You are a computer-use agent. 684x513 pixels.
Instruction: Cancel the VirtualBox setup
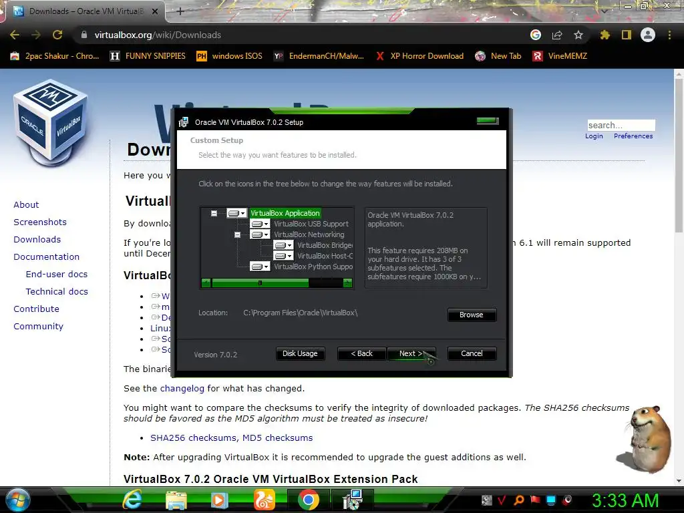click(x=472, y=354)
